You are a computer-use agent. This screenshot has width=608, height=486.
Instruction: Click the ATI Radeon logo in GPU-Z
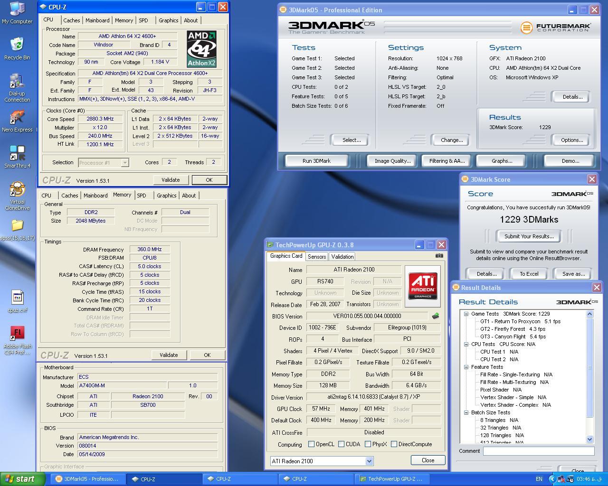[423, 286]
